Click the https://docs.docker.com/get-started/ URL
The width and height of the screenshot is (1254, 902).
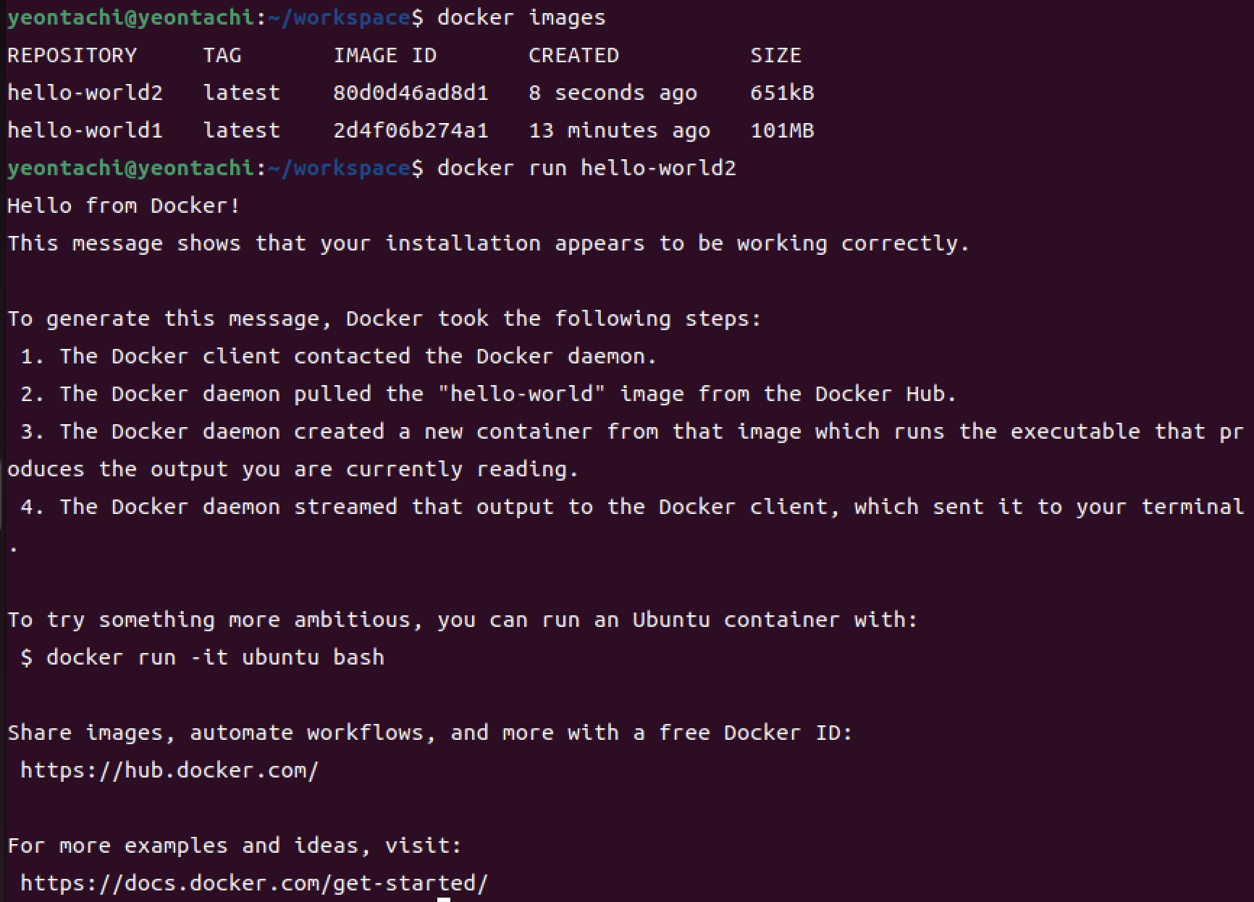click(x=254, y=883)
